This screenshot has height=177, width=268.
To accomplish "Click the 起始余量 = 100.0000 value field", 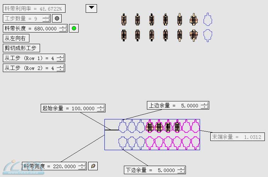I will point(73,108).
